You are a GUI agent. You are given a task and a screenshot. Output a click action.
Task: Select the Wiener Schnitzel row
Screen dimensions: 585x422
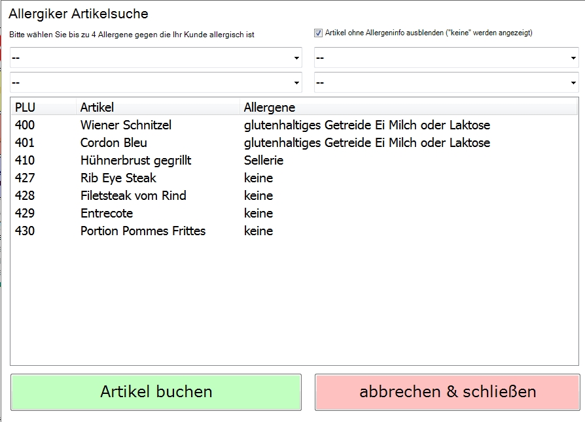coord(294,125)
